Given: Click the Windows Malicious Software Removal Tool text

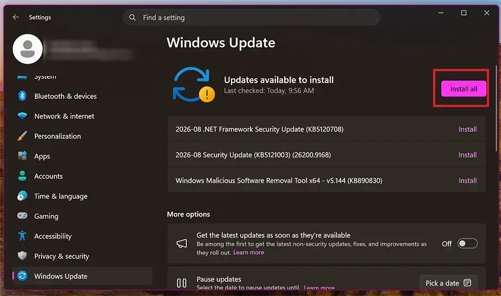Looking at the screenshot, I should (x=279, y=180).
